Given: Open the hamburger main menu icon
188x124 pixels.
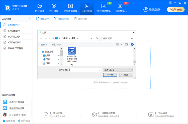Looking at the screenshot, I should click(170, 3).
